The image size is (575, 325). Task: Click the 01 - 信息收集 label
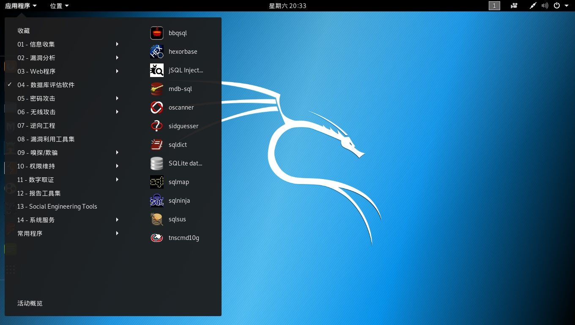tap(36, 44)
